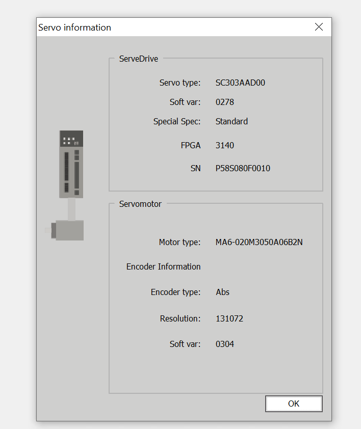Click the Servo type label

pyautogui.click(x=180, y=83)
